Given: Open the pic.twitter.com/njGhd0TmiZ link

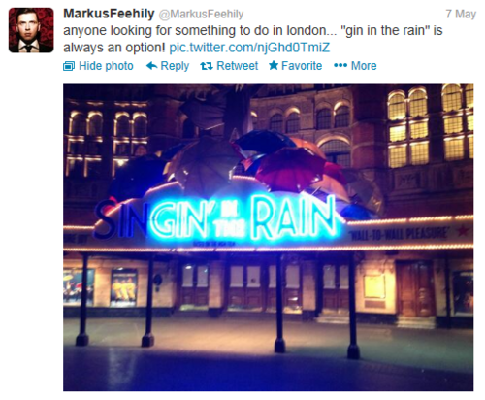Looking at the screenshot, I should 249,48.
